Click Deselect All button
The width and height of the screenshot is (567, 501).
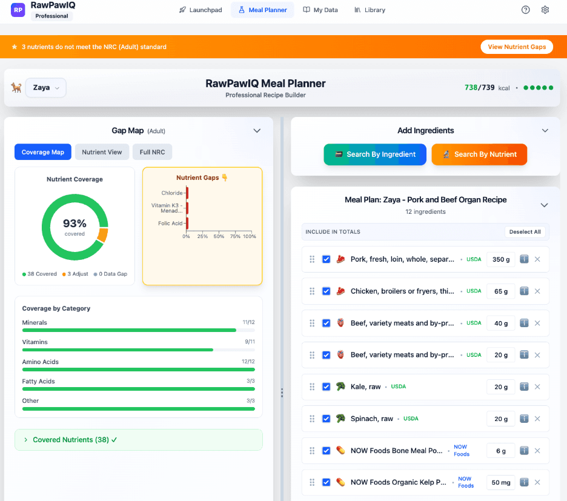click(525, 232)
